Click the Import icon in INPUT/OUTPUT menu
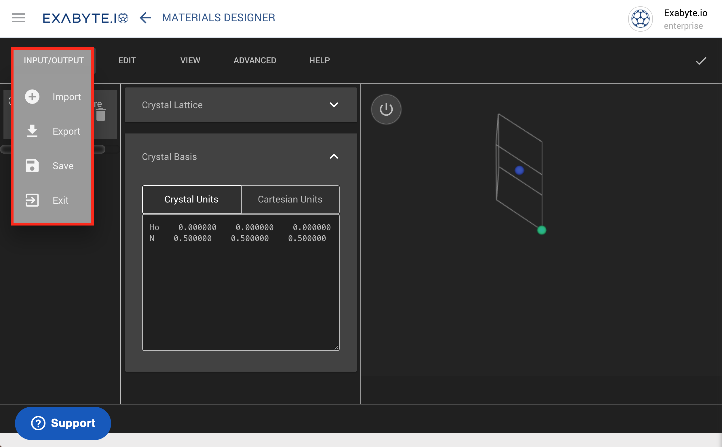The height and width of the screenshot is (447, 722). [x=32, y=97]
